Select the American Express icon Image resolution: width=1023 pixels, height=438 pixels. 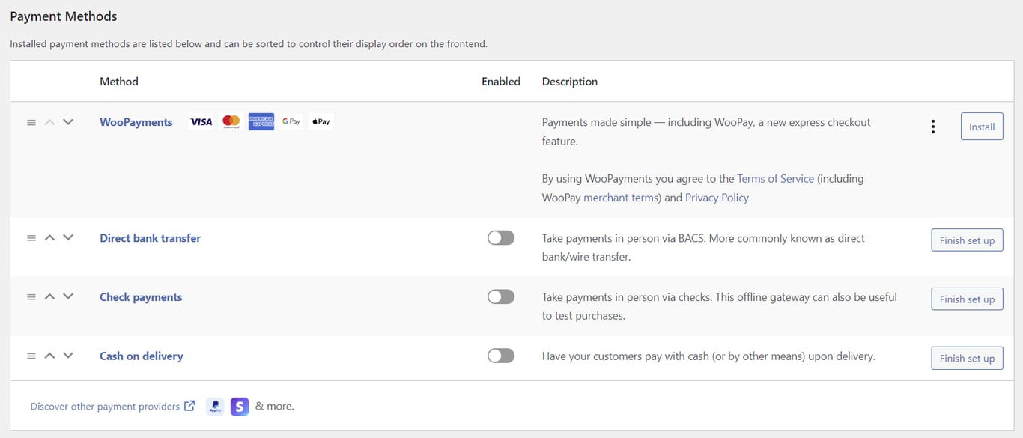pos(261,121)
